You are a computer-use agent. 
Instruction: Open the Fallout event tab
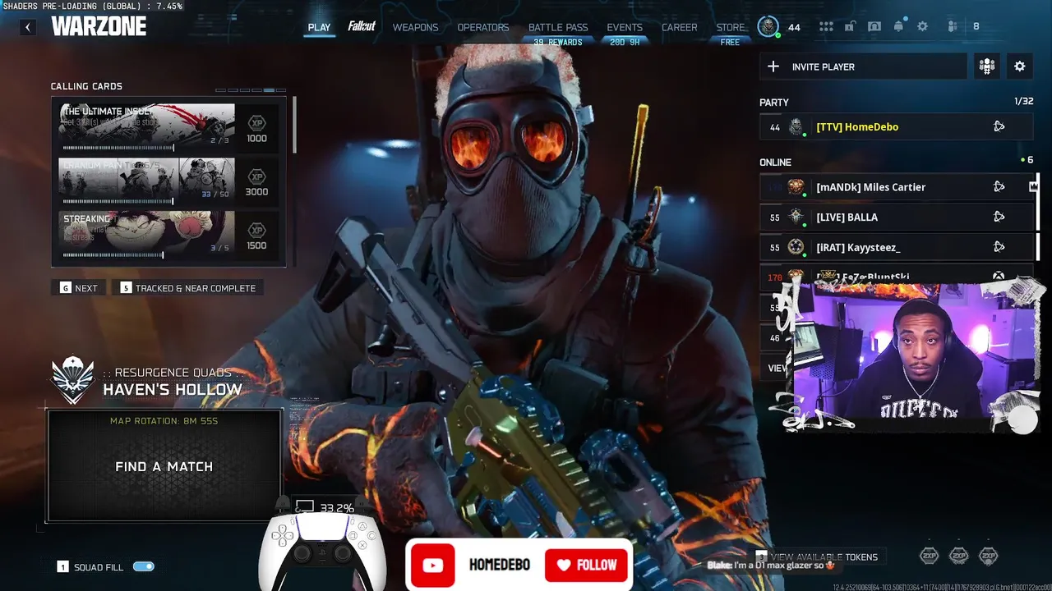362,26
